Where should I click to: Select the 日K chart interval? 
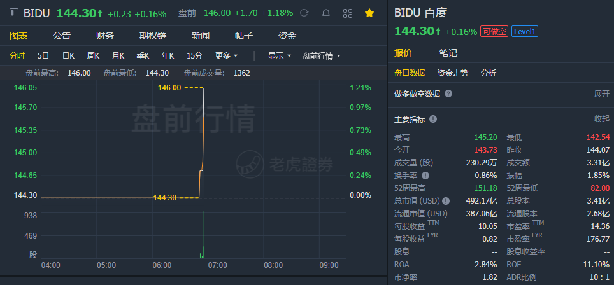[x=68, y=55]
